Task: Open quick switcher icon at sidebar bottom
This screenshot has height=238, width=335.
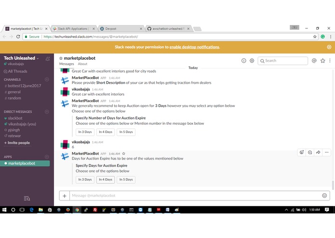Action: (27, 198)
